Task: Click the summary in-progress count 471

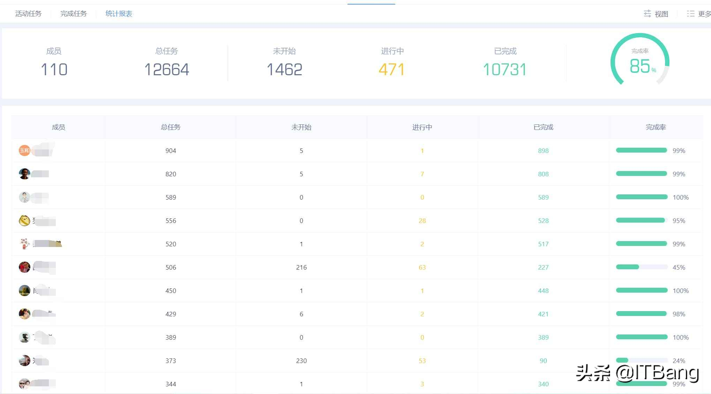Action: tap(392, 69)
